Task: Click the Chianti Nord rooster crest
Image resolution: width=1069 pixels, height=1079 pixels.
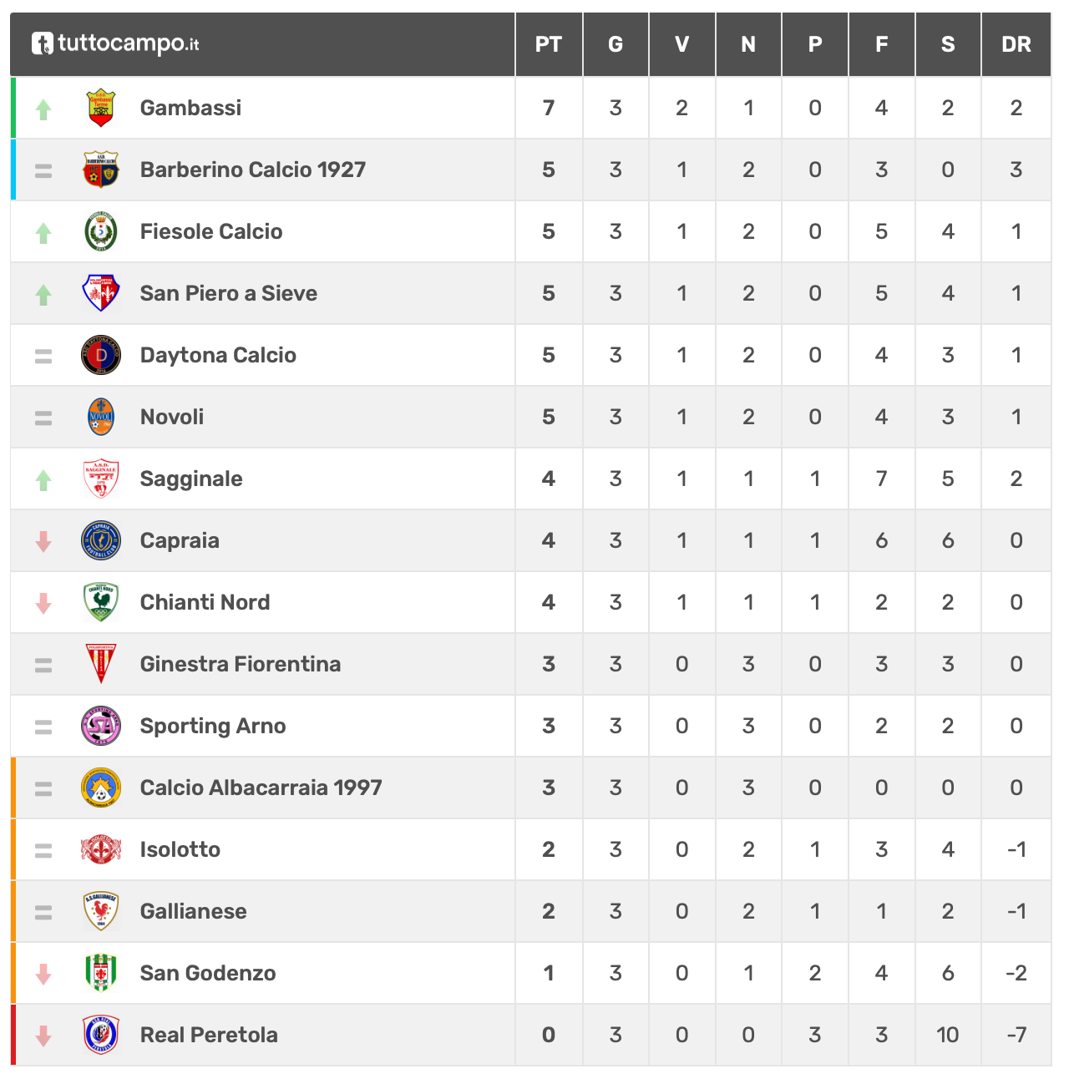Action: (101, 602)
